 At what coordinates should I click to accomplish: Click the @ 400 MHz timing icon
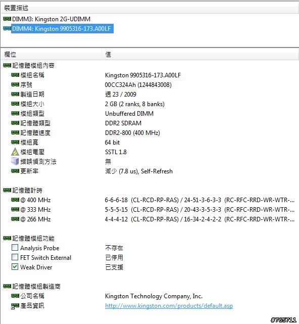tap(15, 200)
